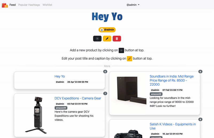Click the yellow pencil edit post button

pos(107,39)
